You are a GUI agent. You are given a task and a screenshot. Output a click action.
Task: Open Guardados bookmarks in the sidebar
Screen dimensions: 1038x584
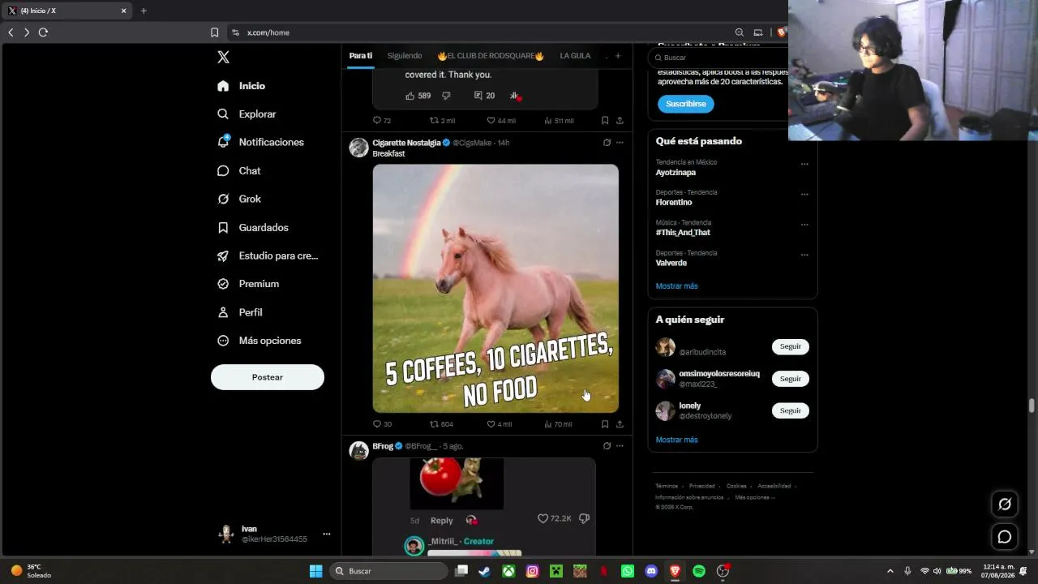252,228
